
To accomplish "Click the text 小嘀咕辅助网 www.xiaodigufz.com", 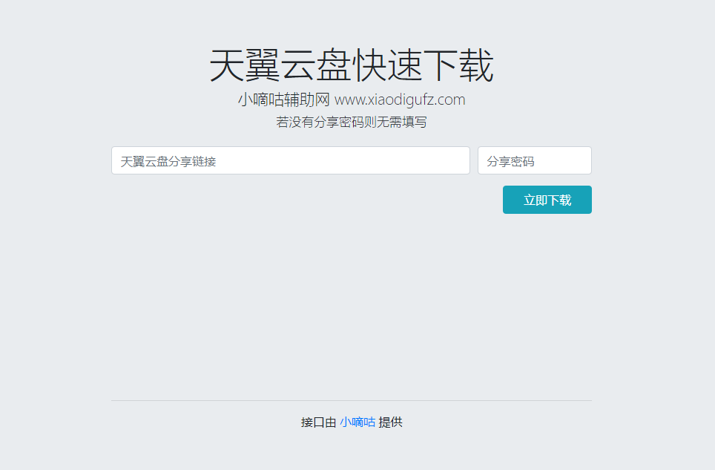I will click(x=352, y=99).
